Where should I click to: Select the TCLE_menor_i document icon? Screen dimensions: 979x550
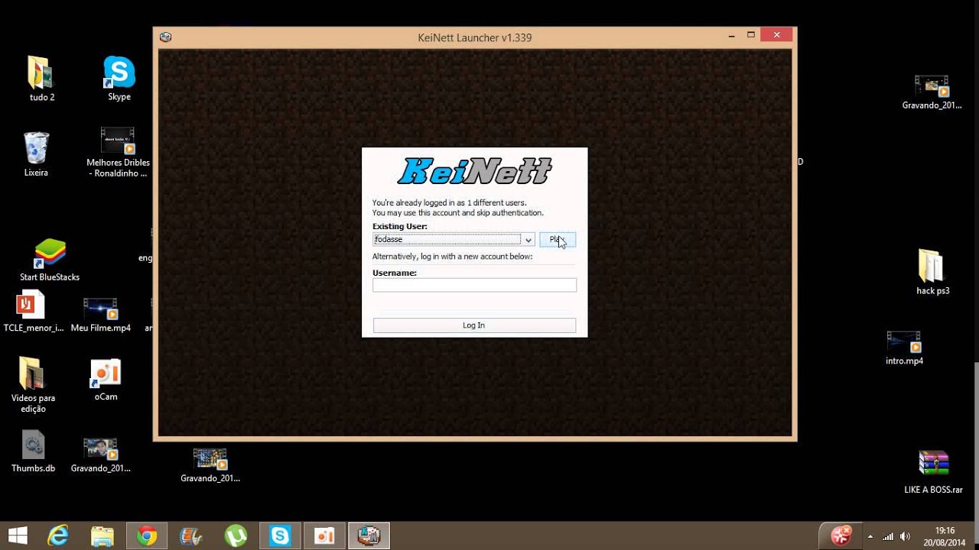click(x=31, y=306)
